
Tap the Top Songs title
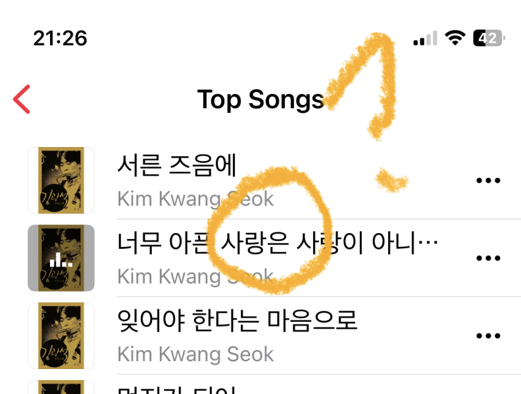(261, 100)
